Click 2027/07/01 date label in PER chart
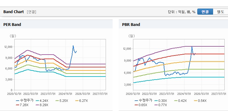 point(100,94)
